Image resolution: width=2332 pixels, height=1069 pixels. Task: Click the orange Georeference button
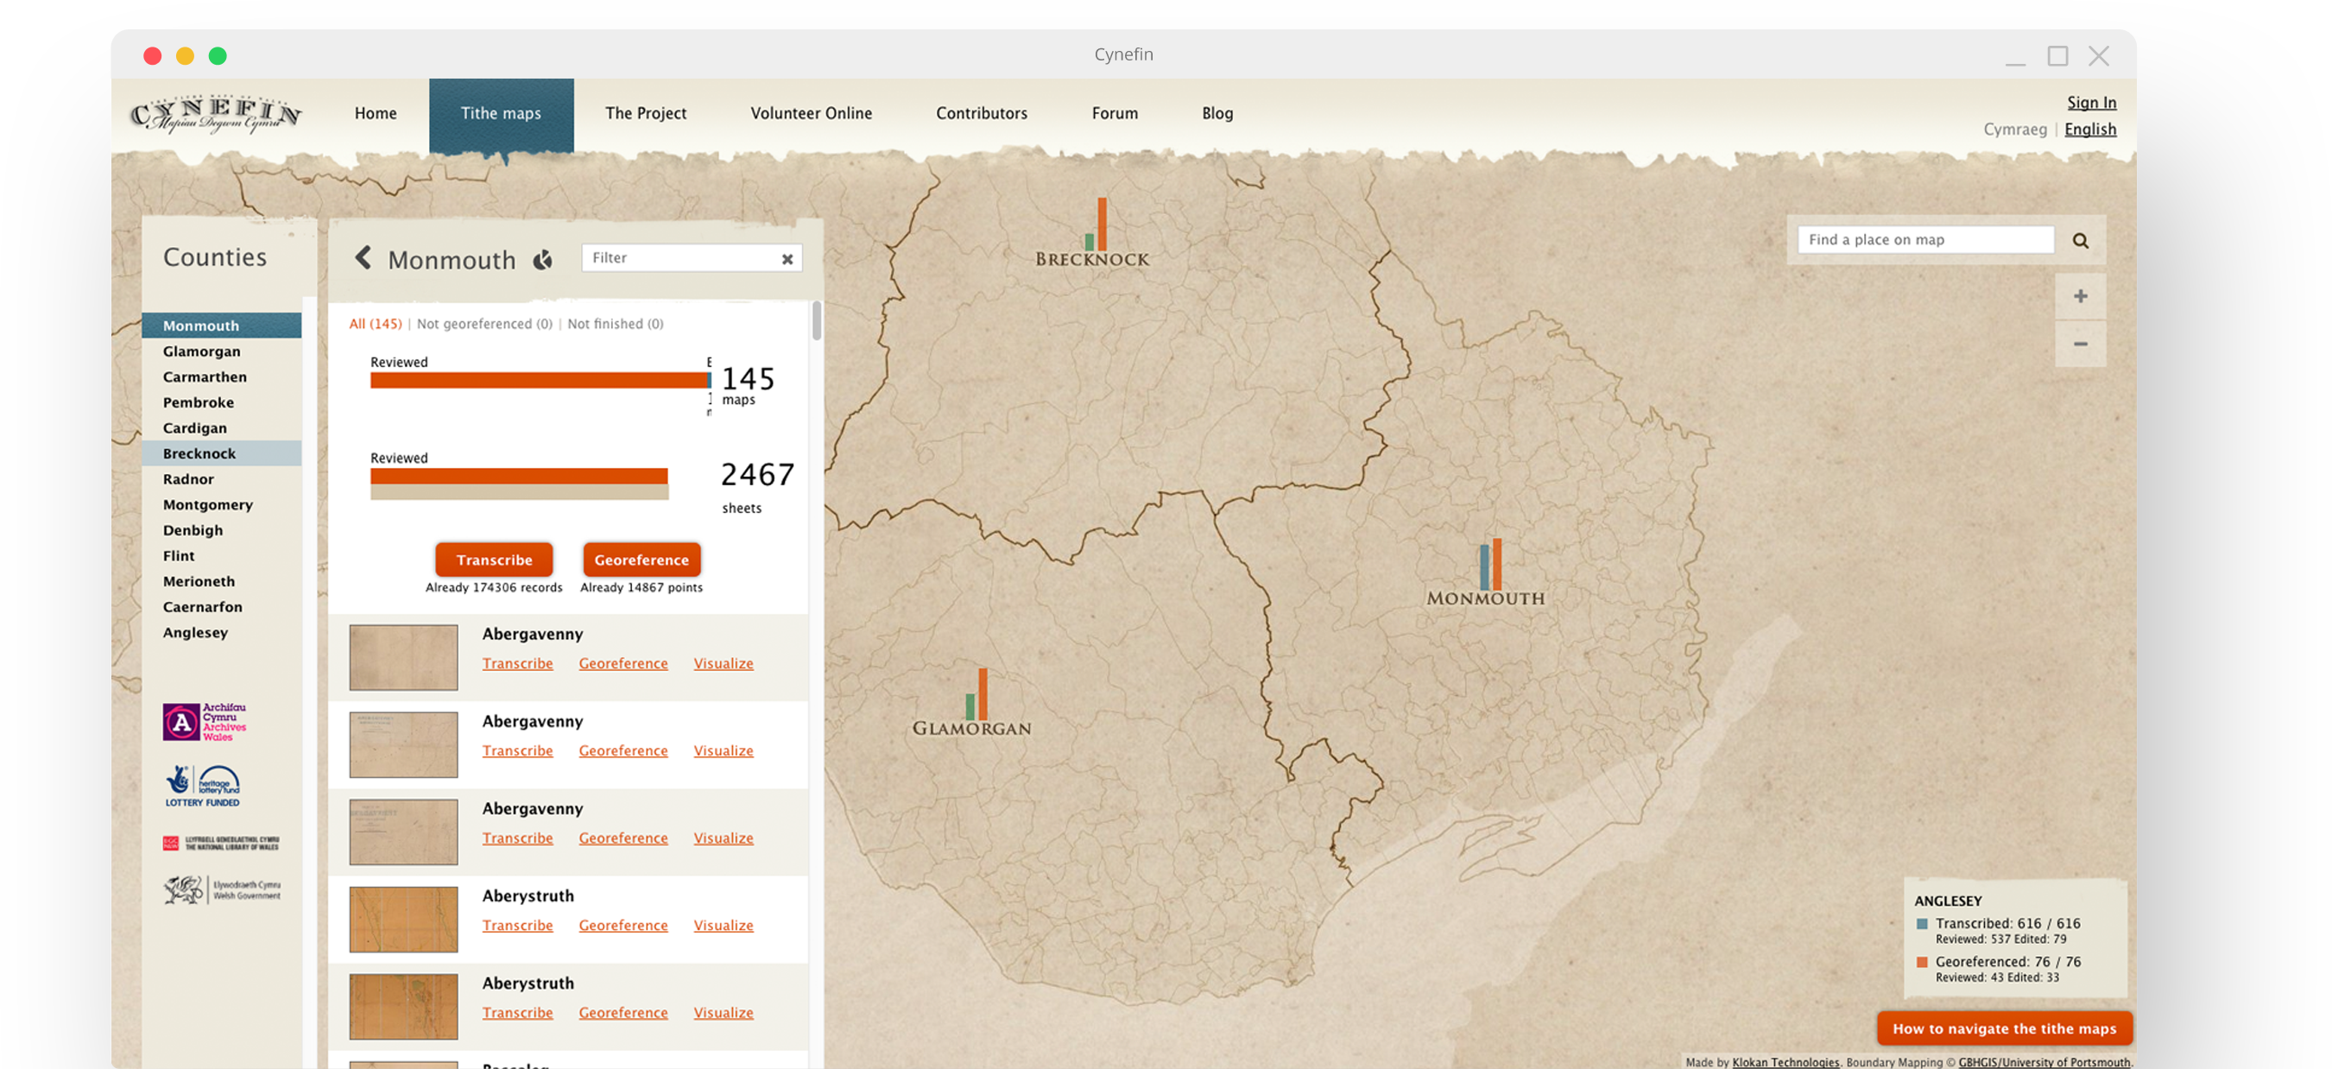(641, 560)
